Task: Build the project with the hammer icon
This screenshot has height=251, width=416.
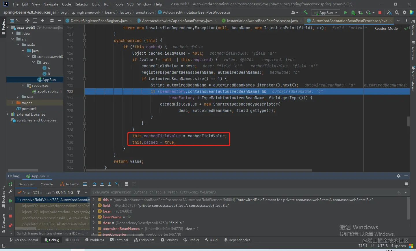Action: pyautogui.click(x=305, y=12)
